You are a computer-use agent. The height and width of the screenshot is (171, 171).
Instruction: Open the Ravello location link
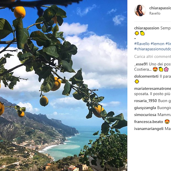(x=155, y=13)
